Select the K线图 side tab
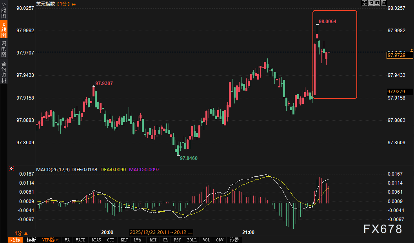The width and height of the screenshot is (414, 243). click(x=4, y=30)
